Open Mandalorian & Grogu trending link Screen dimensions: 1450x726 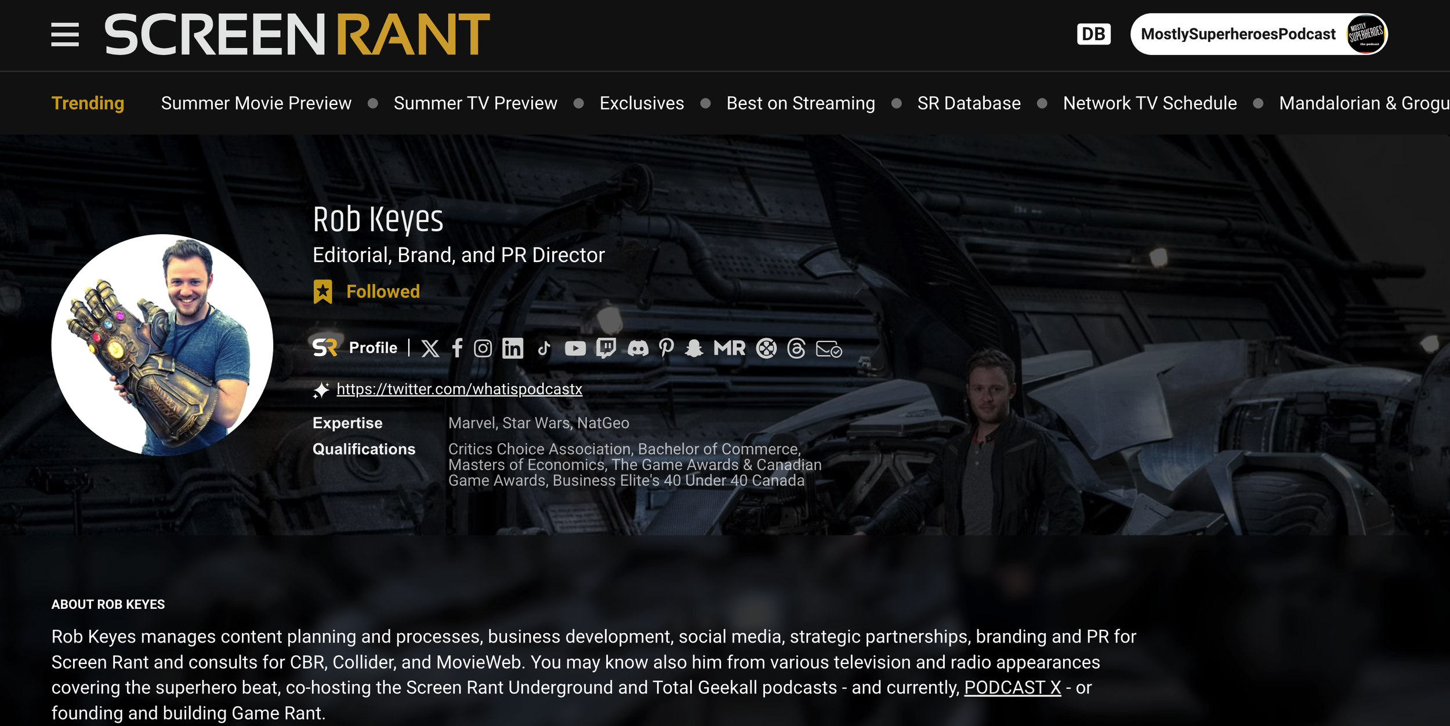(x=1364, y=103)
